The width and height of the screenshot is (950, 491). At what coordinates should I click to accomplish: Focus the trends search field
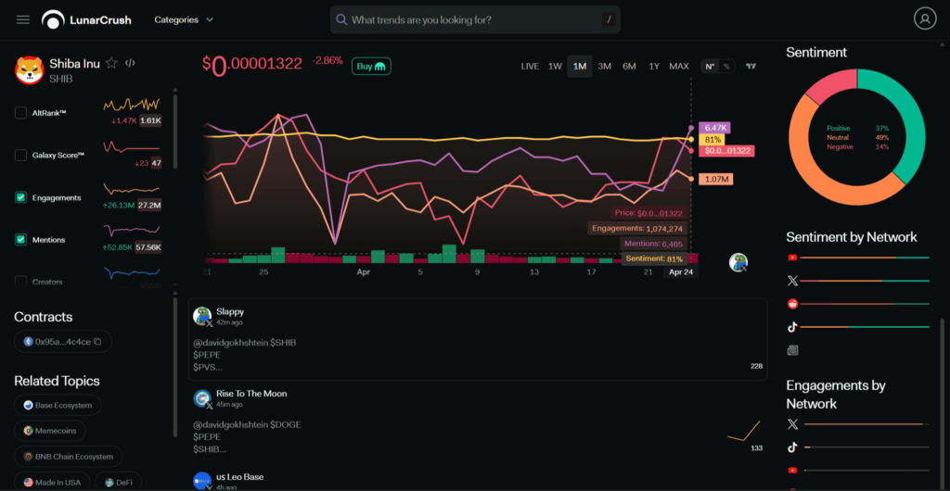475,20
